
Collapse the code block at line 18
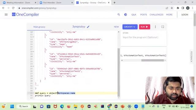coord(34,52)
